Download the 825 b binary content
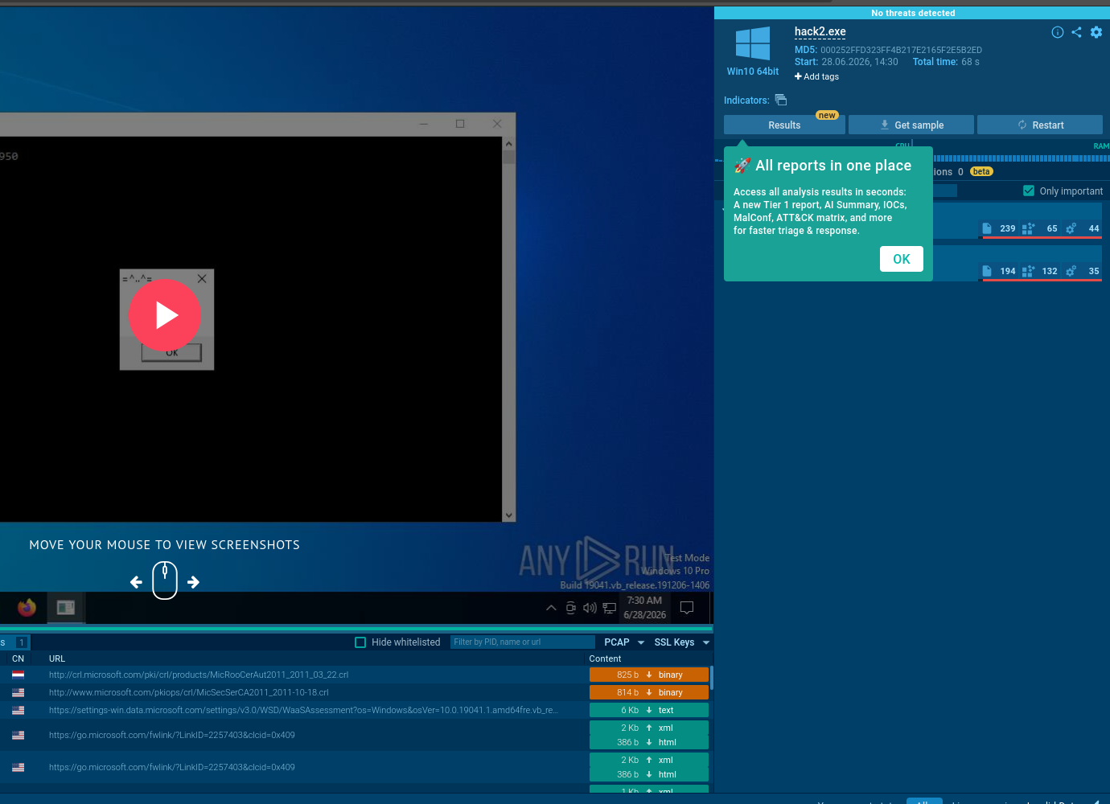The image size is (1110, 804). click(x=649, y=675)
